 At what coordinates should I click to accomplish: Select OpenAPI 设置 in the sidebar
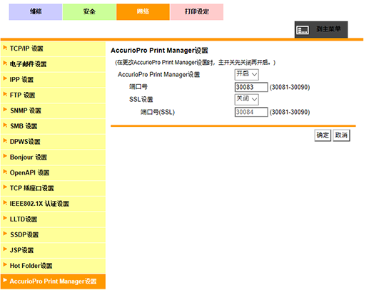coord(53,173)
